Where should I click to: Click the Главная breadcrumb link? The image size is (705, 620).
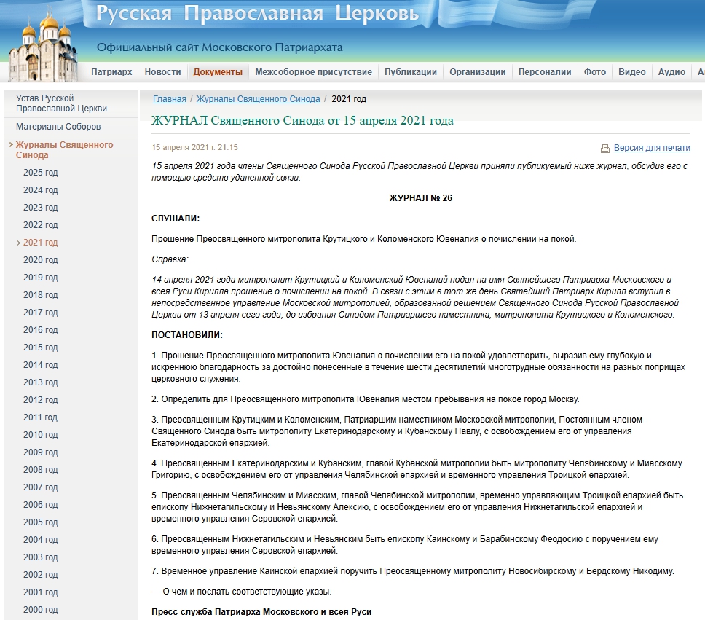tap(170, 99)
